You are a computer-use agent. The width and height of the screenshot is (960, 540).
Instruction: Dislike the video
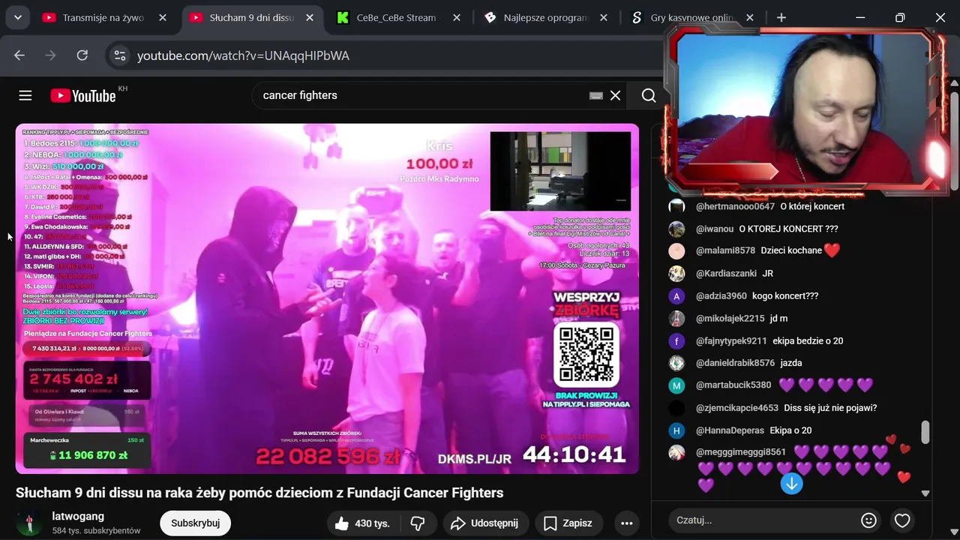[418, 523]
